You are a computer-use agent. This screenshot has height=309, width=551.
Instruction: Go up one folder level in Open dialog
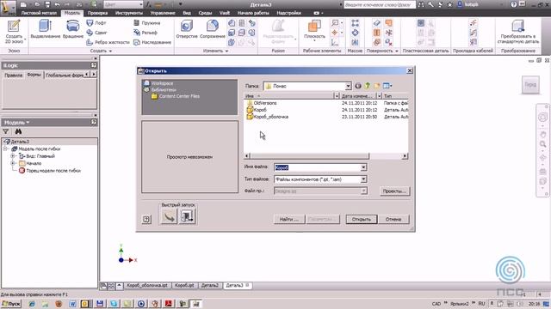pyautogui.click(x=368, y=86)
